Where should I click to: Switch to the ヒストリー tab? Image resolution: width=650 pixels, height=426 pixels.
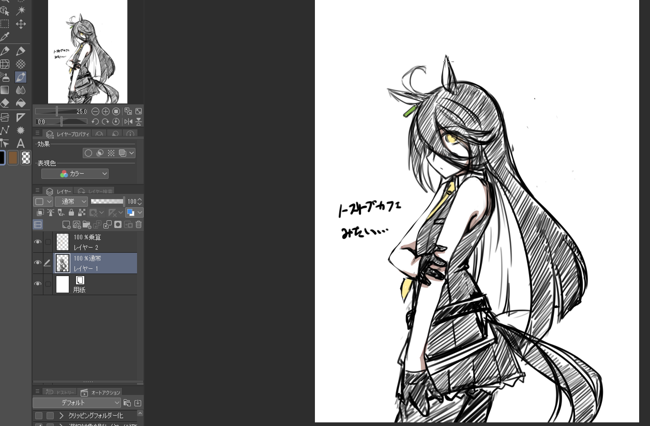[x=60, y=392]
